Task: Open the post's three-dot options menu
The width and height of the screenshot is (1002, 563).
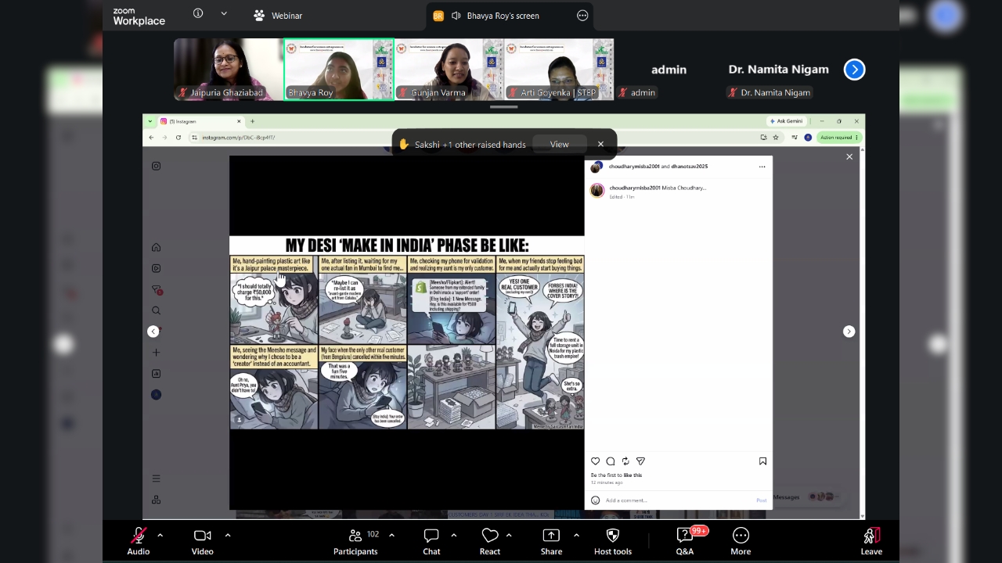Action: [762, 167]
